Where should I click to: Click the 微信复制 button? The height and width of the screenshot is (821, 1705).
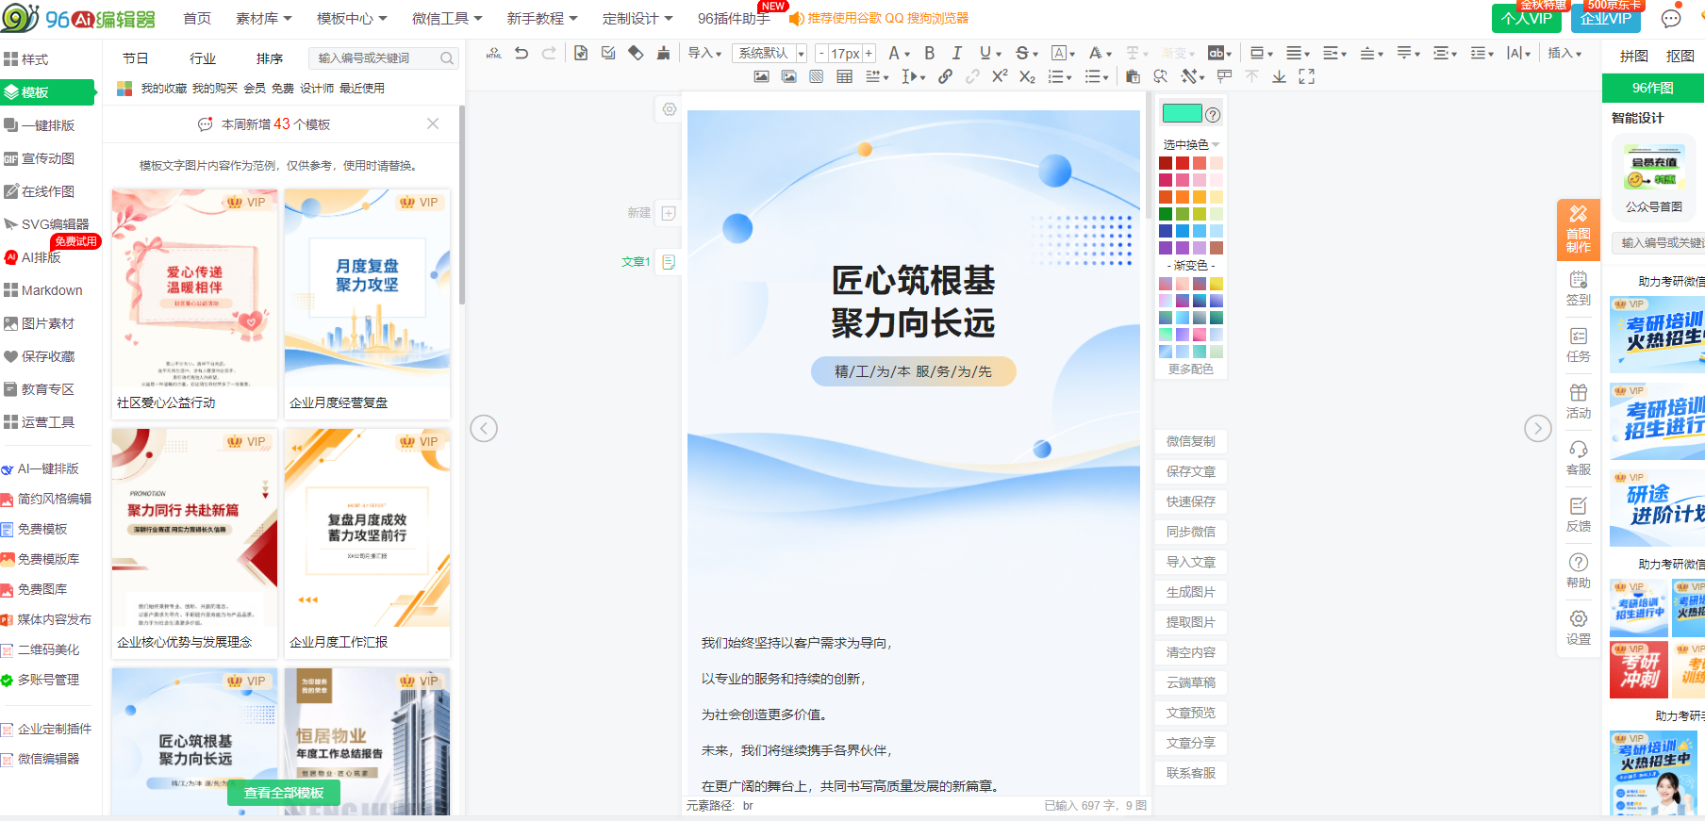coord(1191,441)
